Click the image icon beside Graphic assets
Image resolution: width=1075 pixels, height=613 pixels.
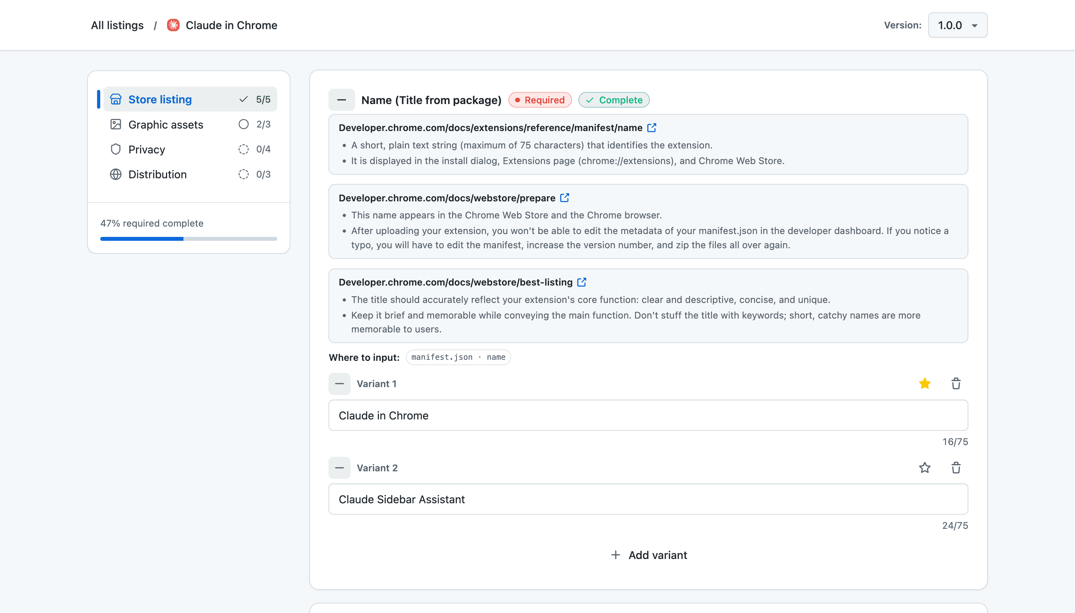tap(116, 124)
